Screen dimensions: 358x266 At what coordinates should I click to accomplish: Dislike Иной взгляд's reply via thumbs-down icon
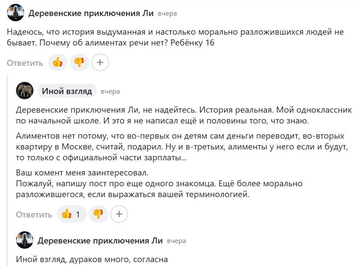click(98, 214)
